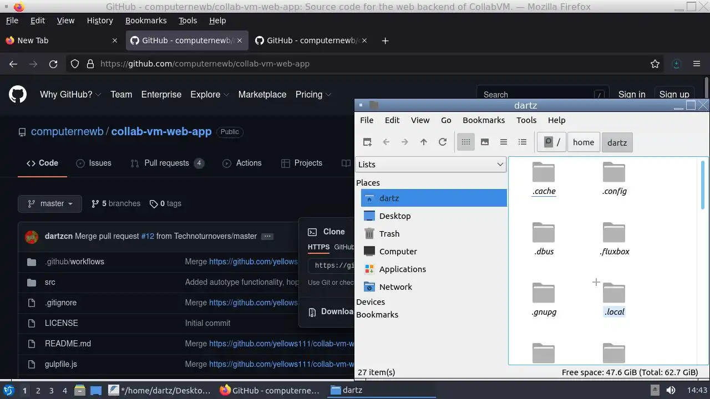Reload the dartz folder view
Image resolution: width=710 pixels, height=399 pixels.
[443, 142]
